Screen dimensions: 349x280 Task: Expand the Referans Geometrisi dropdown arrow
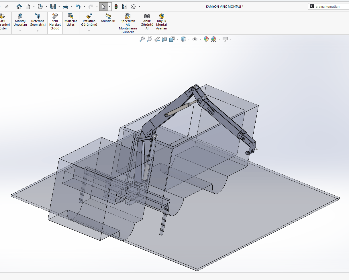pyautogui.click(x=38, y=31)
